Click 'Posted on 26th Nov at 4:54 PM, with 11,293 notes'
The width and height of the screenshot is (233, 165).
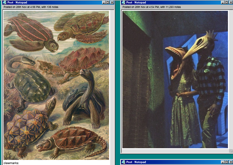click(x=152, y=7)
